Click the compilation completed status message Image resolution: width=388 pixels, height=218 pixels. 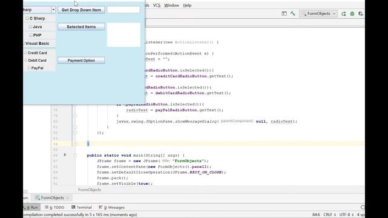coord(80,214)
